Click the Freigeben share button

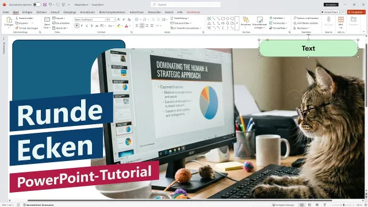(x=356, y=12)
